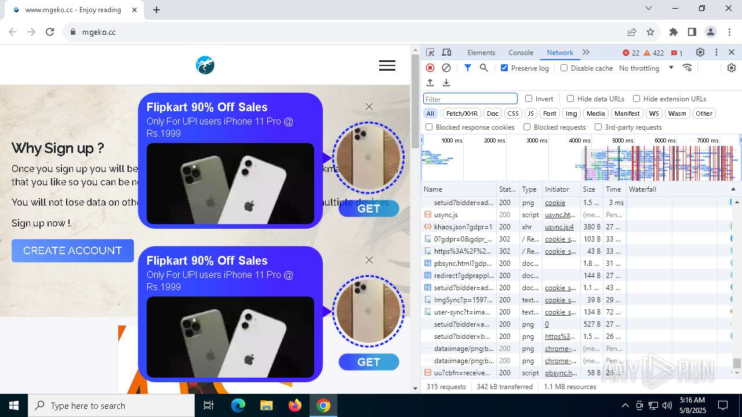Click the CREATE ACCOUNT button
Image resolution: width=742 pixels, height=417 pixels.
(x=72, y=251)
